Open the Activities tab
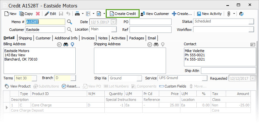The width and height of the screenshot is (259, 123). pos(118,38)
